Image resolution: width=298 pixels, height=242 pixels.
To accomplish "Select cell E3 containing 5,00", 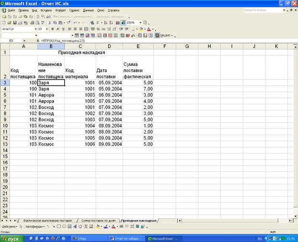I will 138,83.
